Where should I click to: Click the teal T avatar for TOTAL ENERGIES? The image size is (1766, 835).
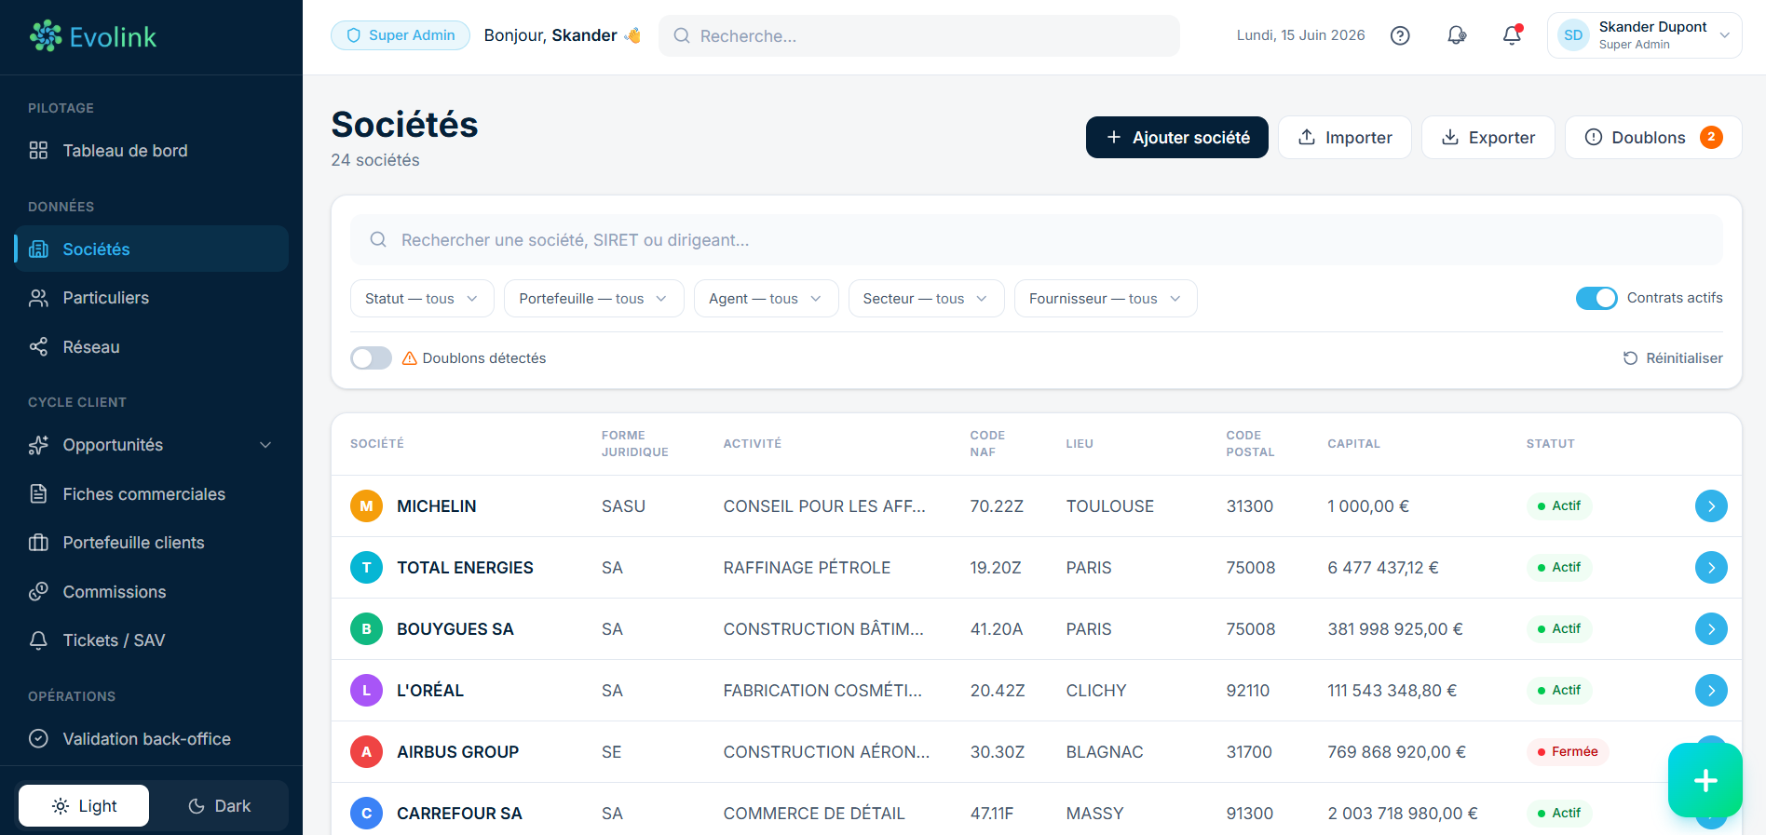tap(366, 568)
